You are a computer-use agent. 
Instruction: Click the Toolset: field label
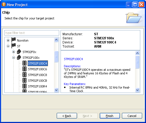[x=68, y=46]
